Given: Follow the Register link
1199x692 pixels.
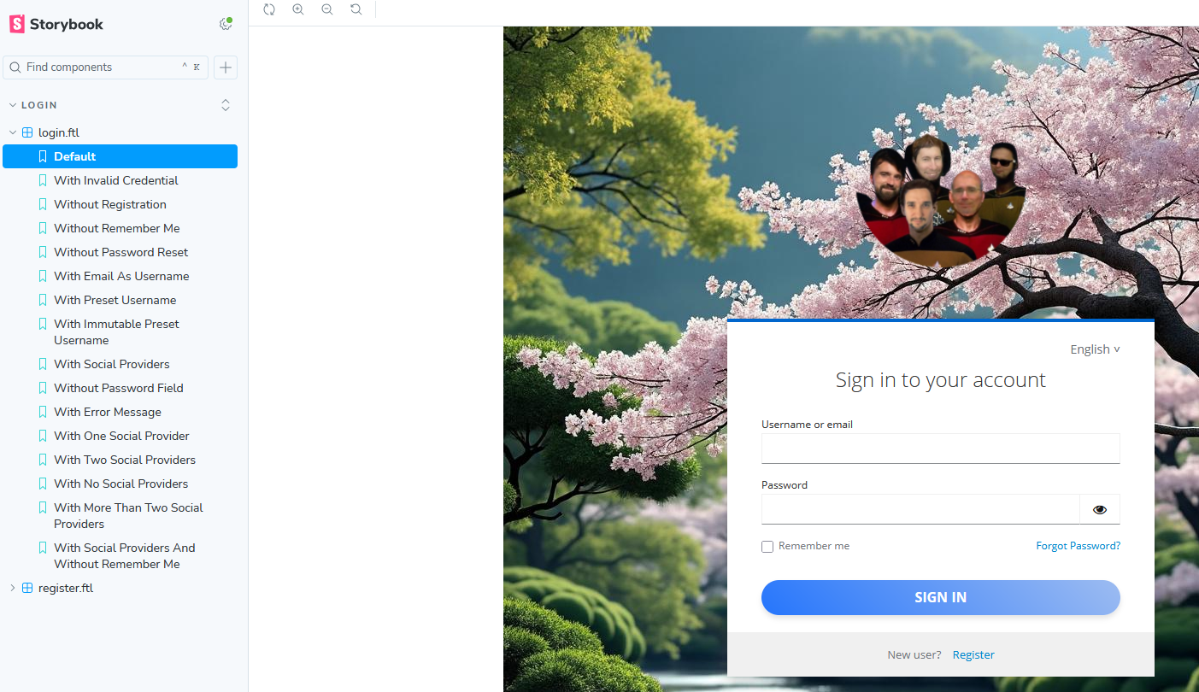Looking at the screenshot, I should click(x=973, y=654).
